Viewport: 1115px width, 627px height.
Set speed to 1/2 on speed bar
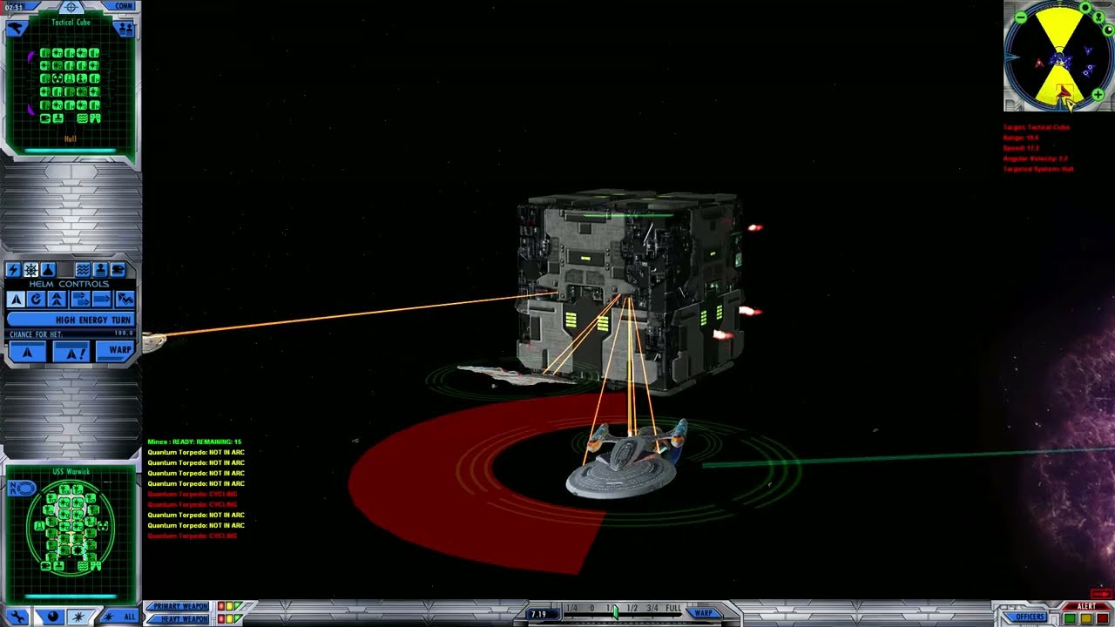[x=632, y=608]
